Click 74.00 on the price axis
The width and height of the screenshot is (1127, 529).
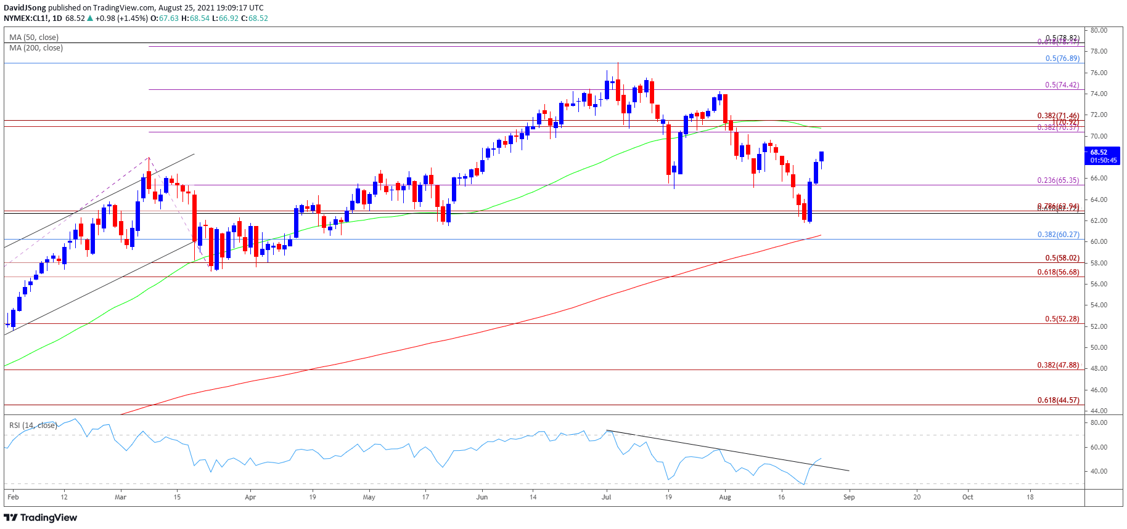[1099, 94]
